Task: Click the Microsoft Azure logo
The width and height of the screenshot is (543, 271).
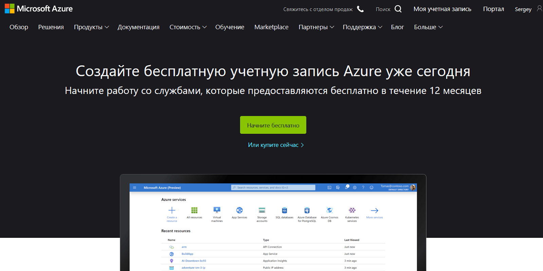Action: click(39, 9)
